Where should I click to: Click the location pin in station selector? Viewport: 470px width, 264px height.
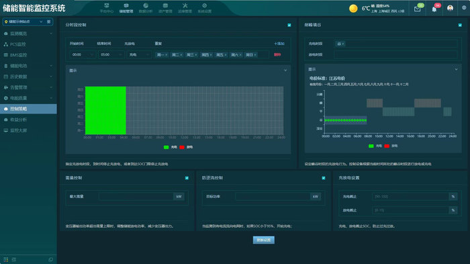point(6,21)
